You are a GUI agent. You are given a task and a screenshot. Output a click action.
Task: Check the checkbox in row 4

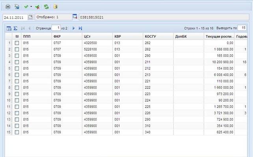[x=17, y=62]
